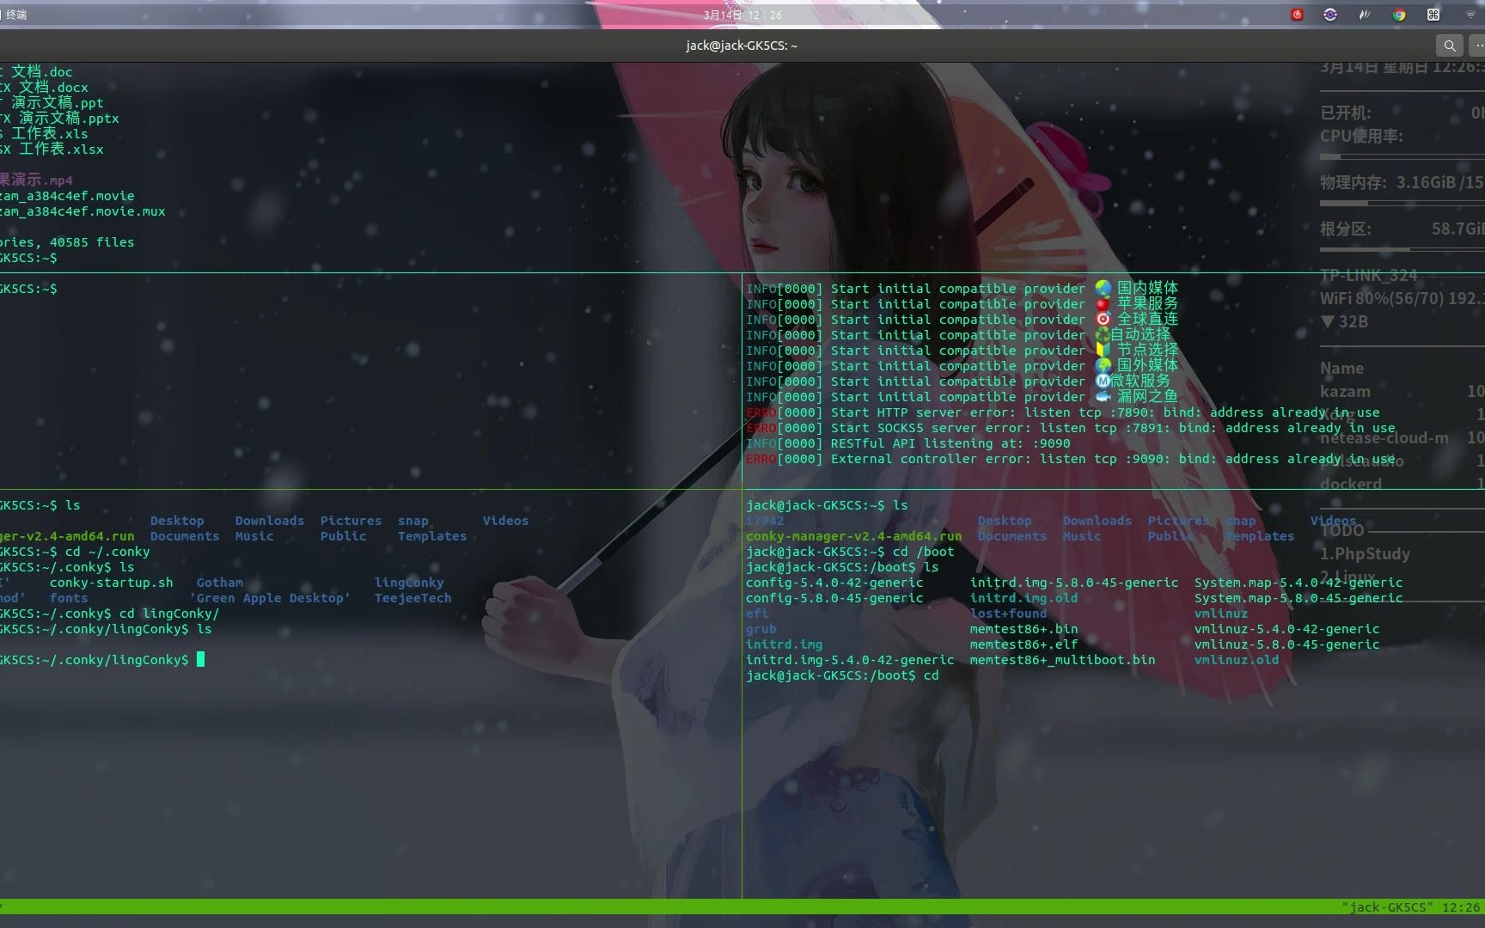The image size is (1485, 928).
Task: Click the netease-cloud-m process in Conky widget
Action: point(1384,437)
